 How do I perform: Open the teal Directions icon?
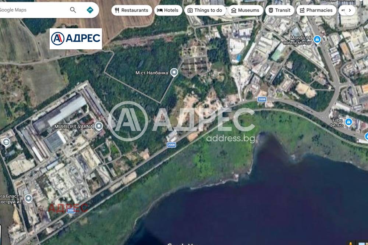click(90, 10)
